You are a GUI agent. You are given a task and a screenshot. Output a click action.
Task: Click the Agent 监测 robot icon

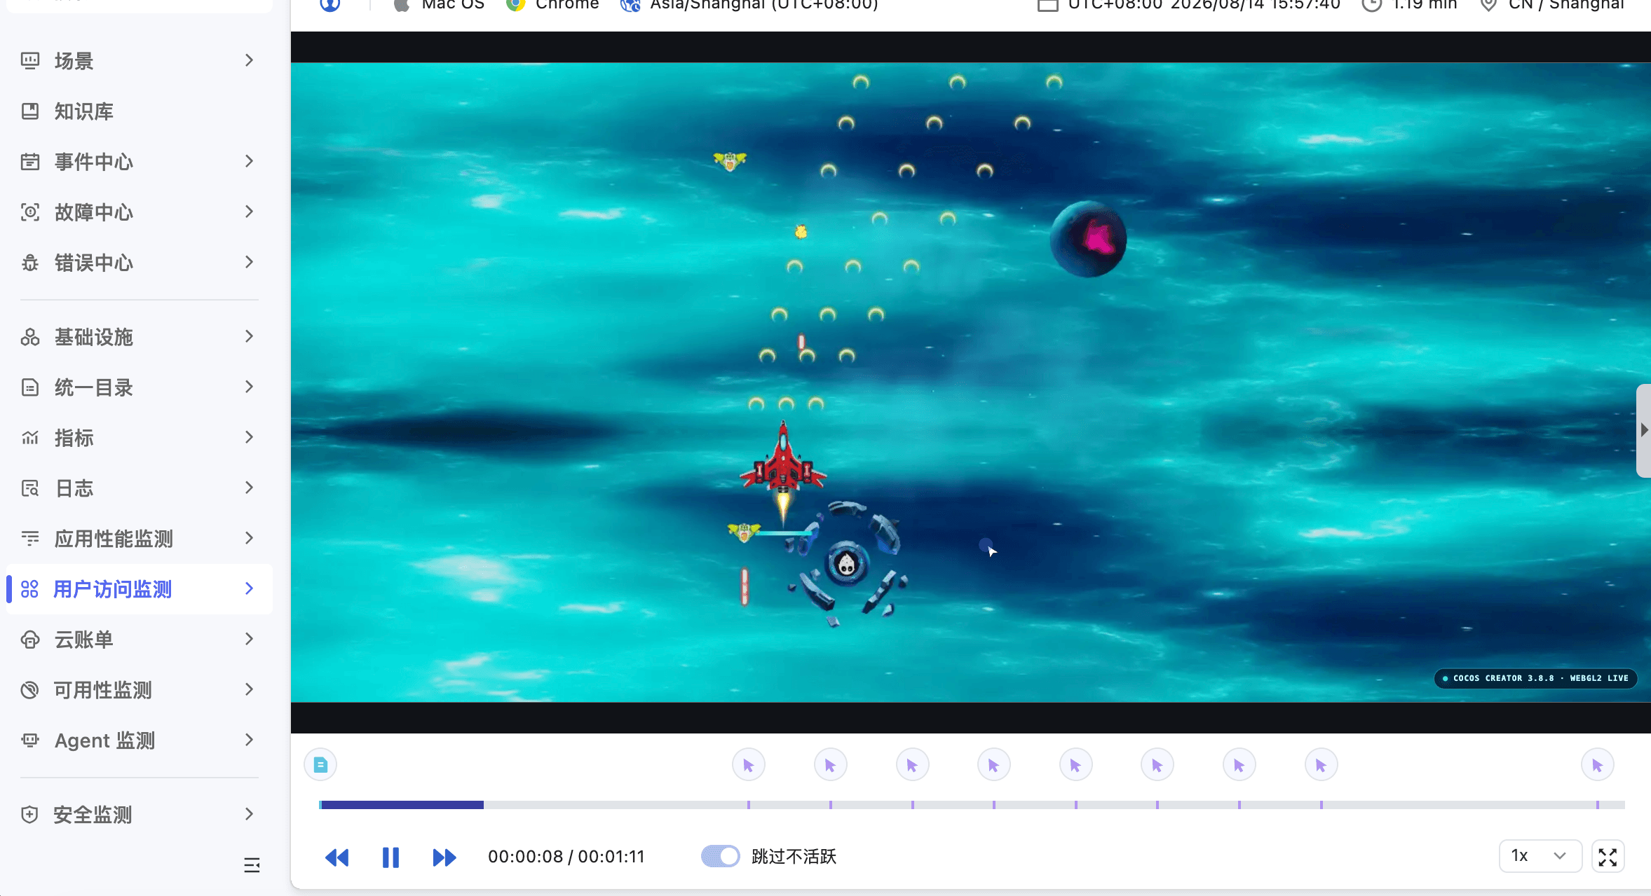click(30, 740)
